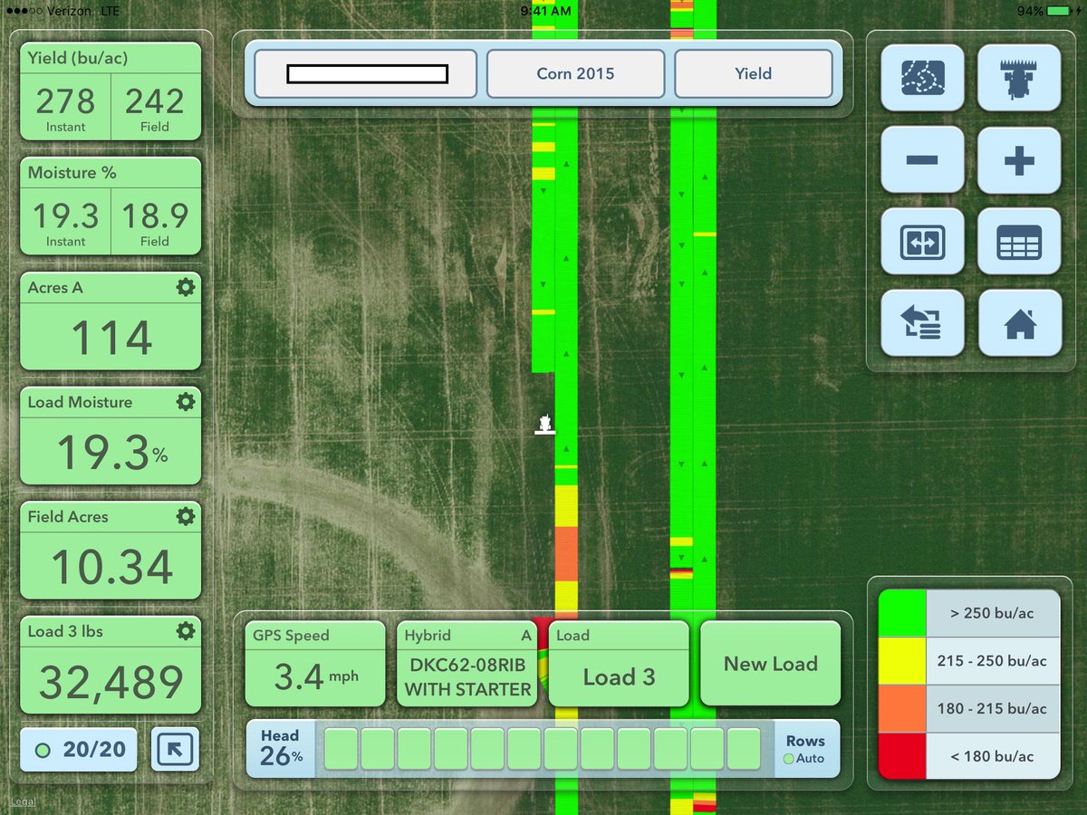
Task: Open Field Acres settings gear
Action: [x=185, y=516]
